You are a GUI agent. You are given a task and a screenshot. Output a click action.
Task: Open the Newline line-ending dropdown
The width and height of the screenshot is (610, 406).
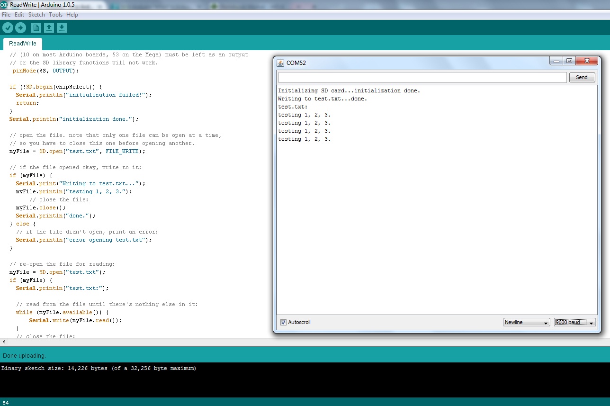(x=527, y=322)
